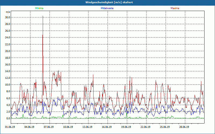Click the 26,0 y-axis value
215x134 pixels.
8,31
